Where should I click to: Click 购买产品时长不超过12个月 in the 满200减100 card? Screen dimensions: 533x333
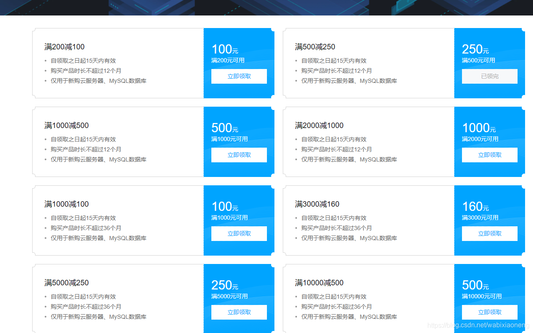pyautogui.click(x=86, y=71)
